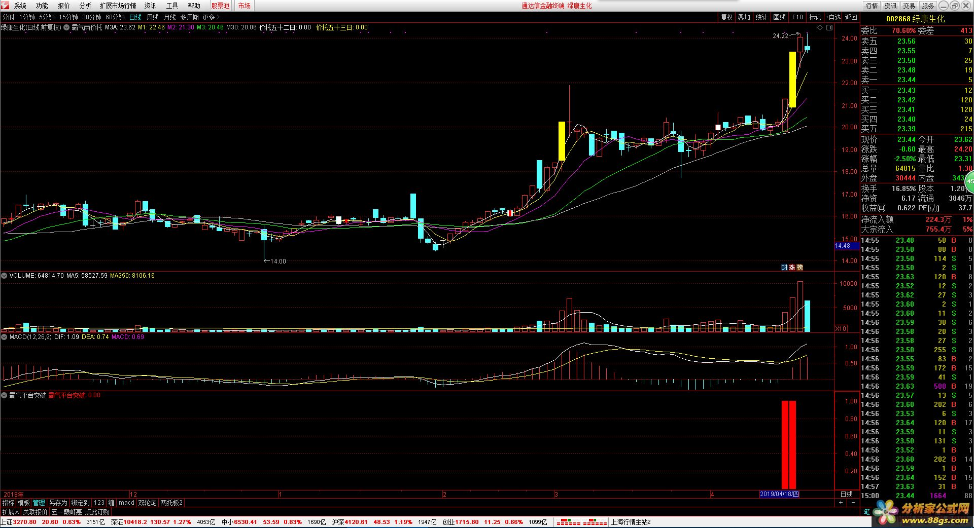This screenshot has width=974, height=528.
Task: Select the 双轮炮 template
Action: 147,503
